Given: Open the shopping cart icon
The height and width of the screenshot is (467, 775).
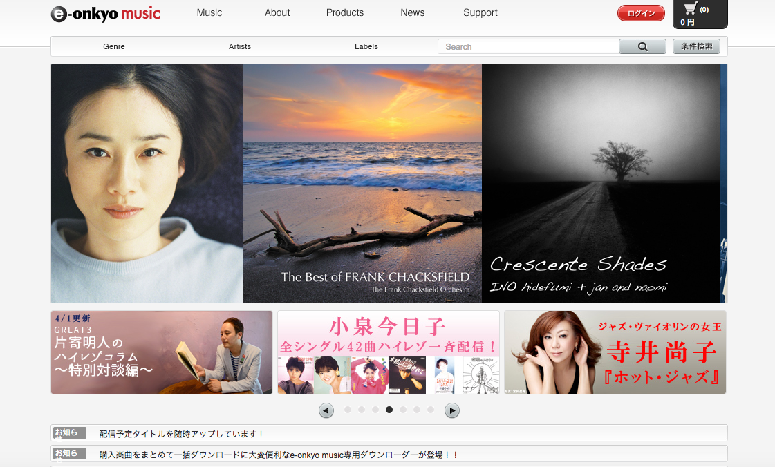Looking at the screenshot, I should point(691,10).
